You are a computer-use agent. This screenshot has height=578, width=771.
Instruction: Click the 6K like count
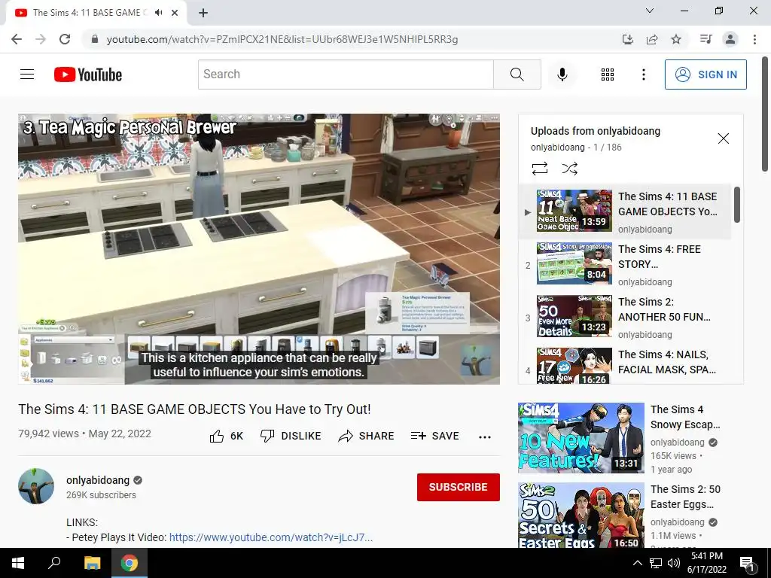[x=236, y=436]
